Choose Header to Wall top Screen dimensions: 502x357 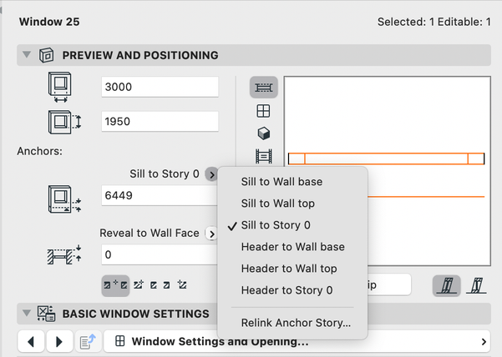289,269
